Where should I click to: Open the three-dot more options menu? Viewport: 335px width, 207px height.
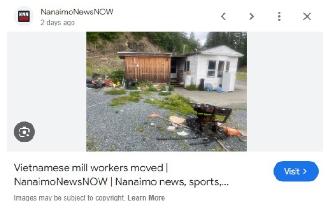[x=279, y=16]
